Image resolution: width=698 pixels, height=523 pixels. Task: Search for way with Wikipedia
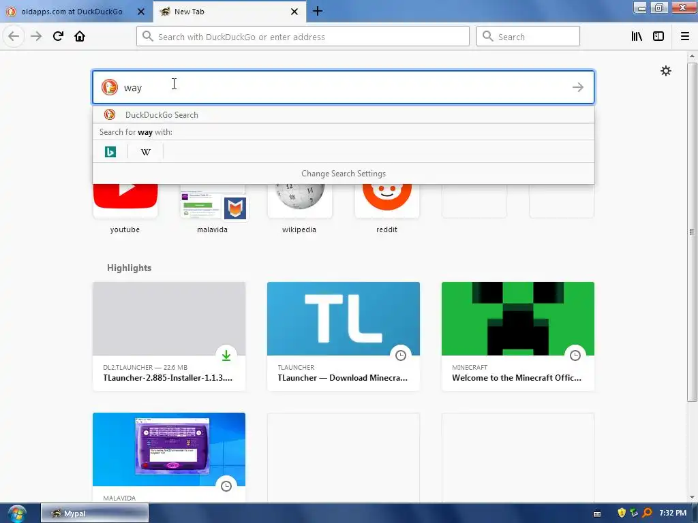pos(146,152)
